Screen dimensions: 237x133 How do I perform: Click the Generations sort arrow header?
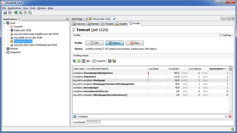point(225,69)
